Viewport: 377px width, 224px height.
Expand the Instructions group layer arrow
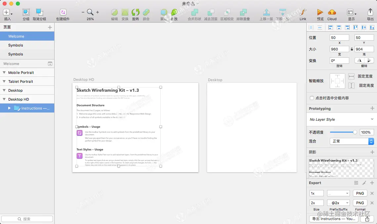9,108
